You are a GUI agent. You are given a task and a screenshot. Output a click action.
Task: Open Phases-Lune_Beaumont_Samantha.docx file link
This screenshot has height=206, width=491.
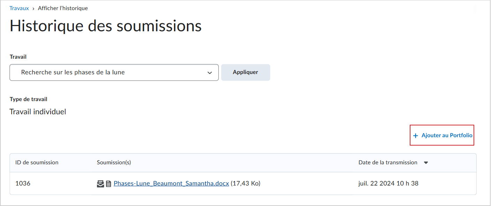[x=171, y=183]
